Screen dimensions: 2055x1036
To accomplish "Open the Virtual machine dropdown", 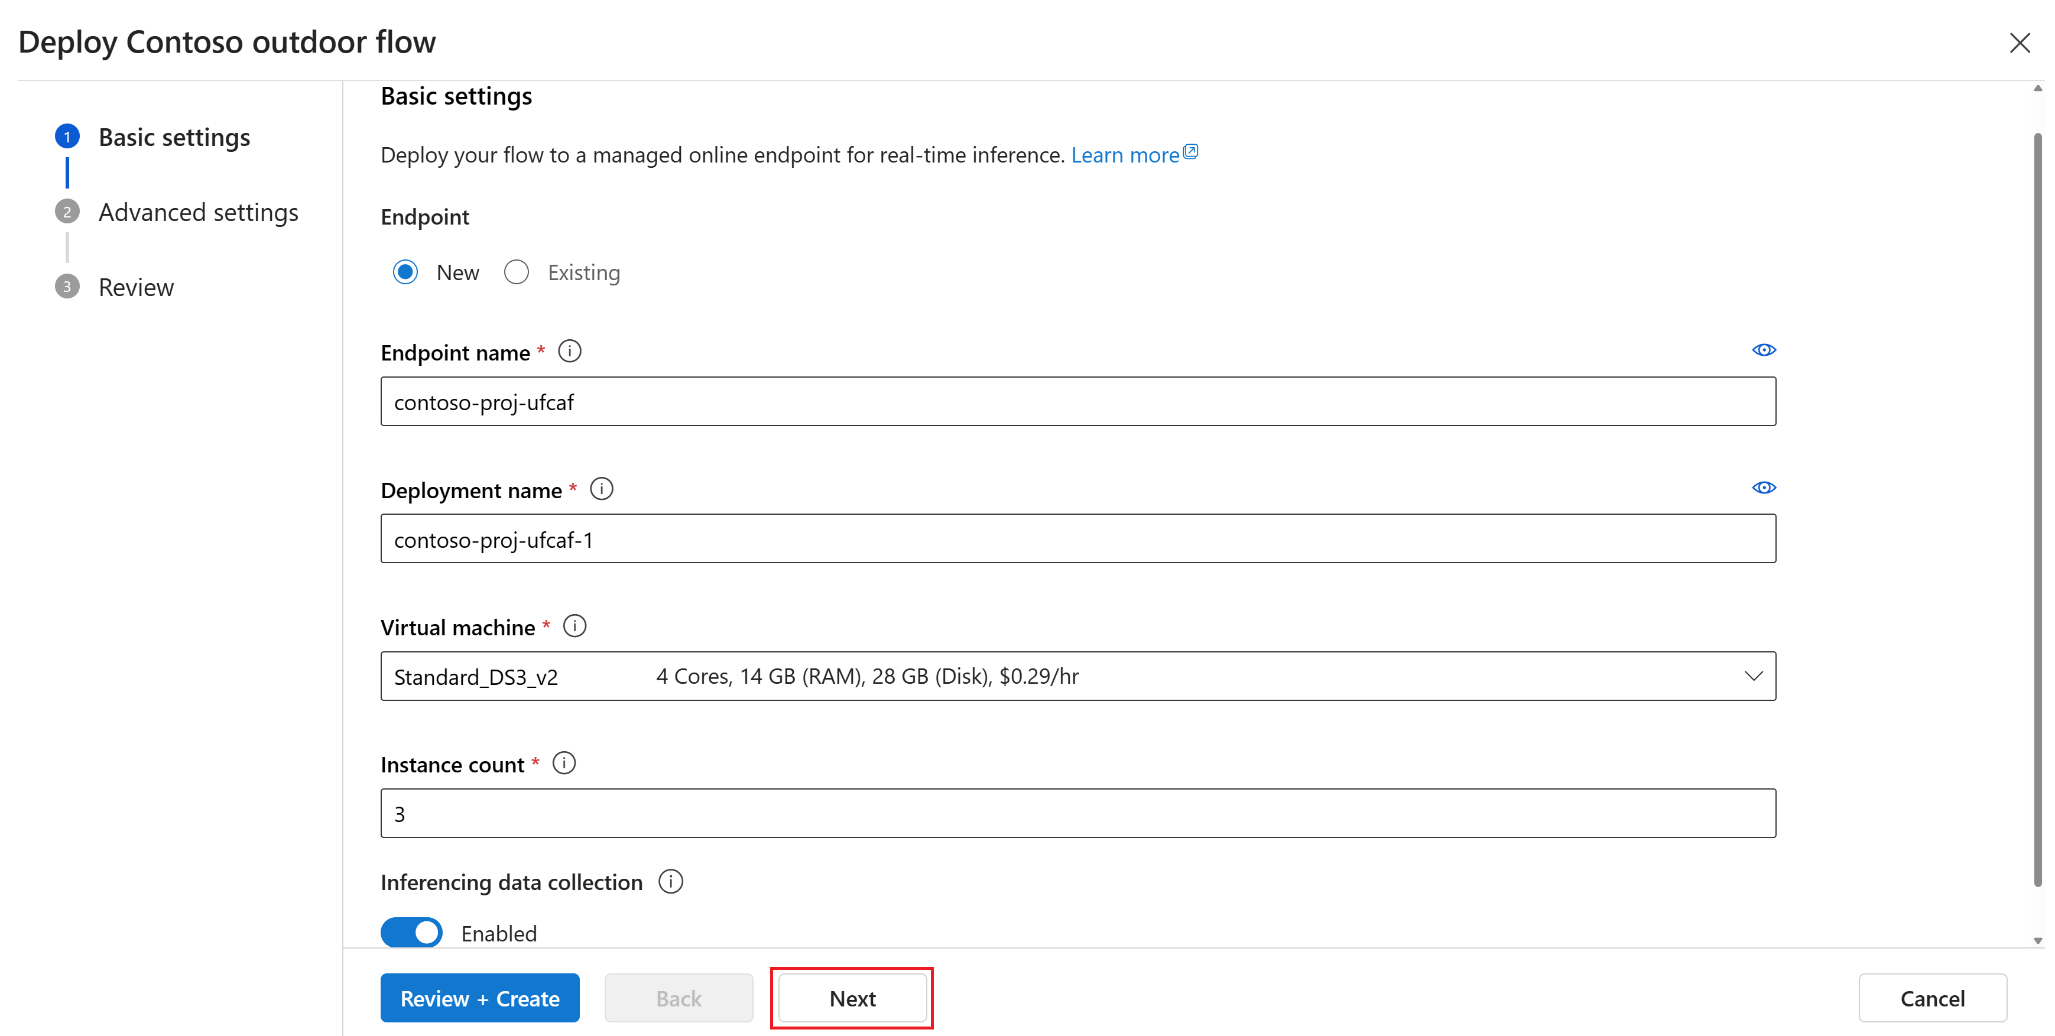I will tap(1078, 676).
